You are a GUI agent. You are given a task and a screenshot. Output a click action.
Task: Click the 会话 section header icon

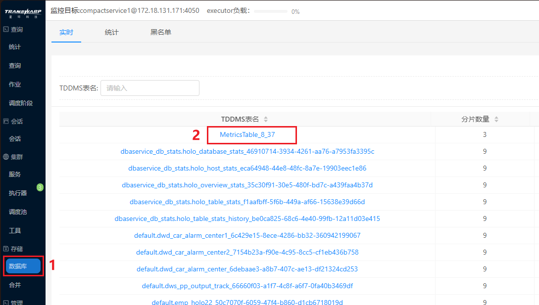(x=6, y=121)
